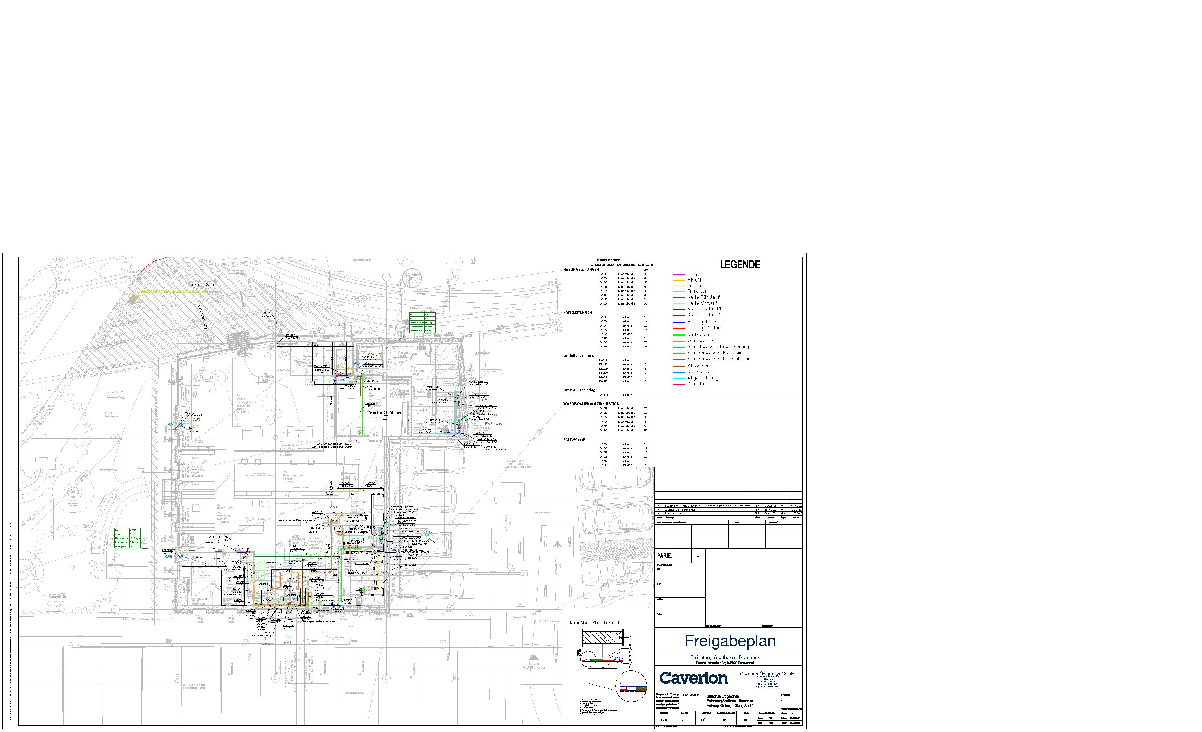Click the red Heizung Vorlauf legend line
This screenshot has width=1202, height=732.
[x=679, y=328]
